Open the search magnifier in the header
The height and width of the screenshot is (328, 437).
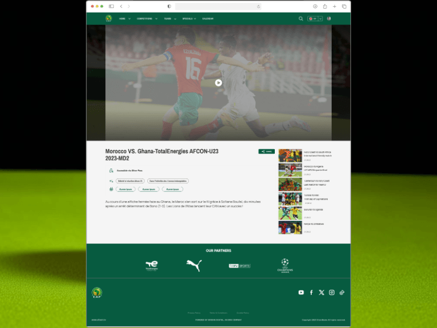(301, 19)
